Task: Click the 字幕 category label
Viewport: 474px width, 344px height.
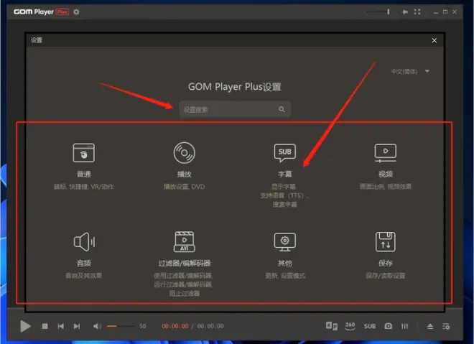Action: (x=285, y=174)
